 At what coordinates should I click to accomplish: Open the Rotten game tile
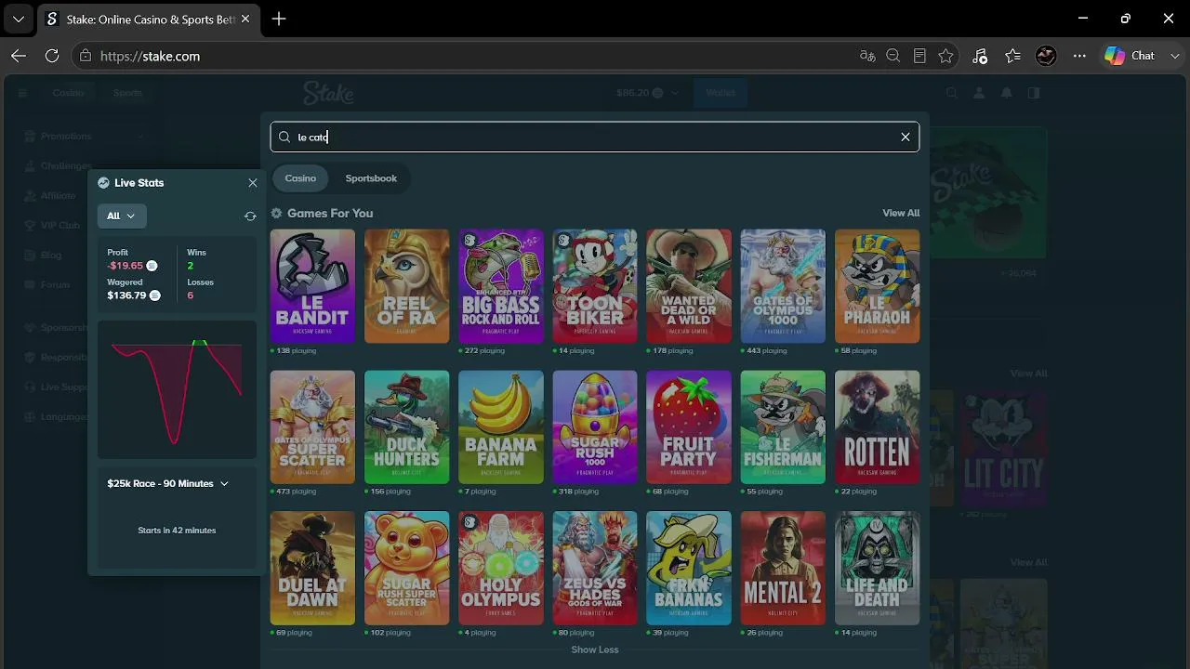(877, 427)
